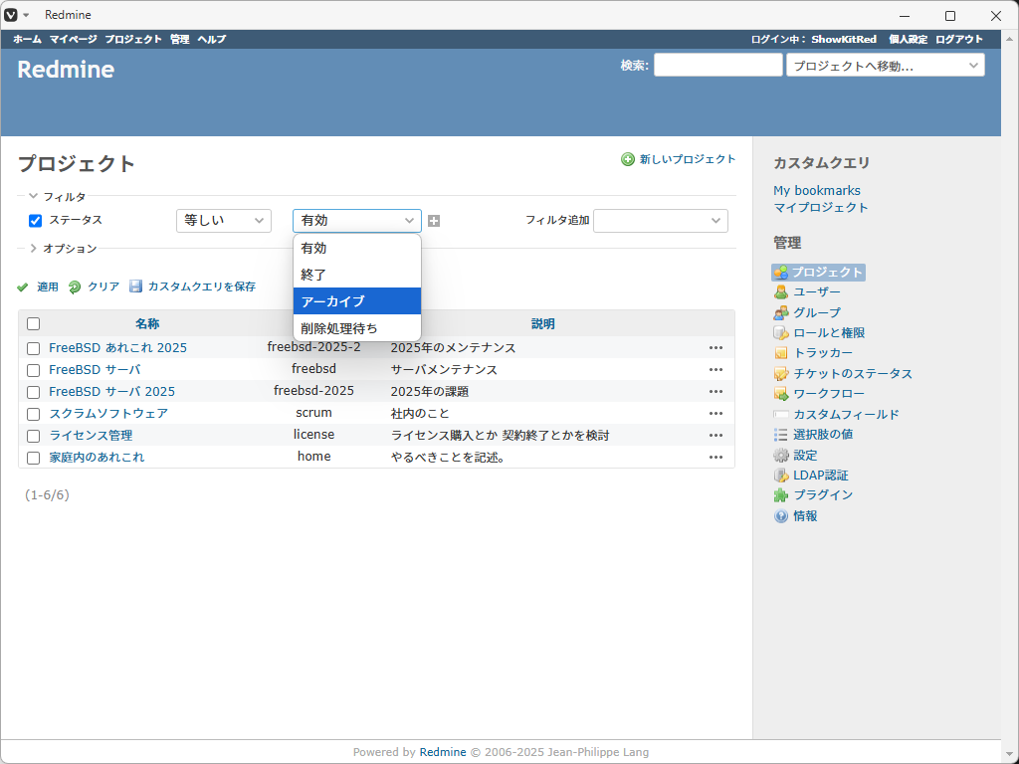The image size is (1019, 764).
Task: Check the box for 家庭内のあれこれ
Action: point(33,458)
